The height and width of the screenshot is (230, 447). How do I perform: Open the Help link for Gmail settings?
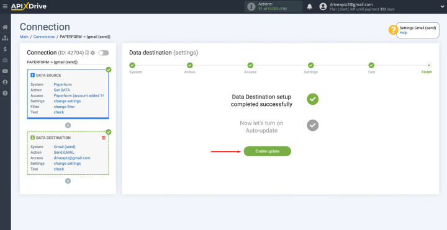point(404,33)
